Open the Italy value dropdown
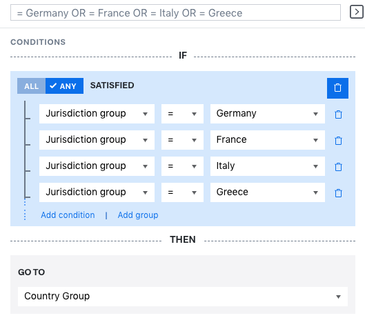Viewport: 365px width, 329px height. point(268,166)
